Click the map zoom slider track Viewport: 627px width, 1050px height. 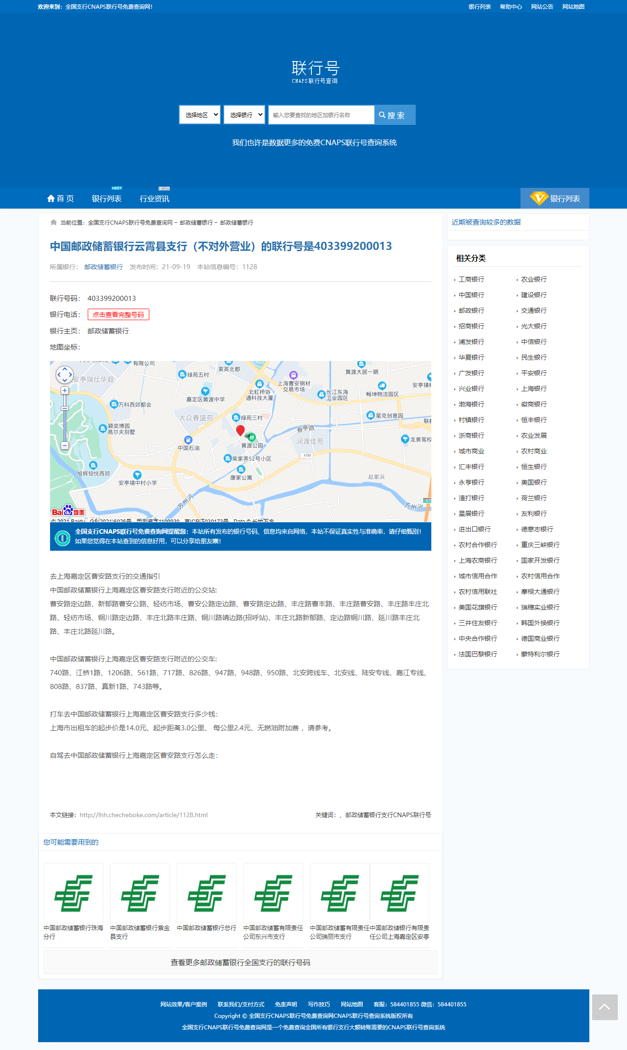[65, 418]
